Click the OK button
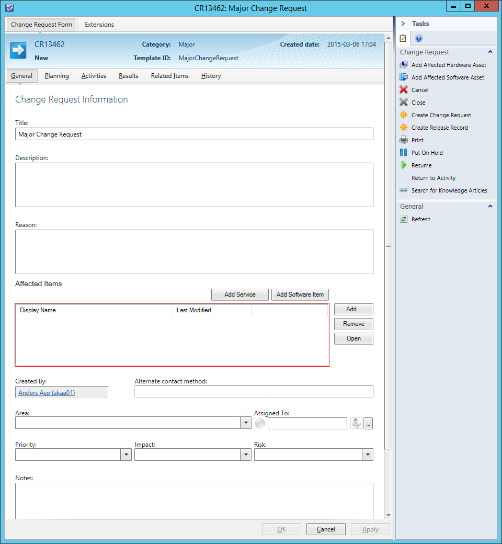Viewport: 502px width, 544px height. 281,529
